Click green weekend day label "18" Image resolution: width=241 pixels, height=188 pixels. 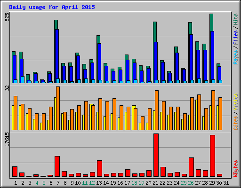point(134,183)
